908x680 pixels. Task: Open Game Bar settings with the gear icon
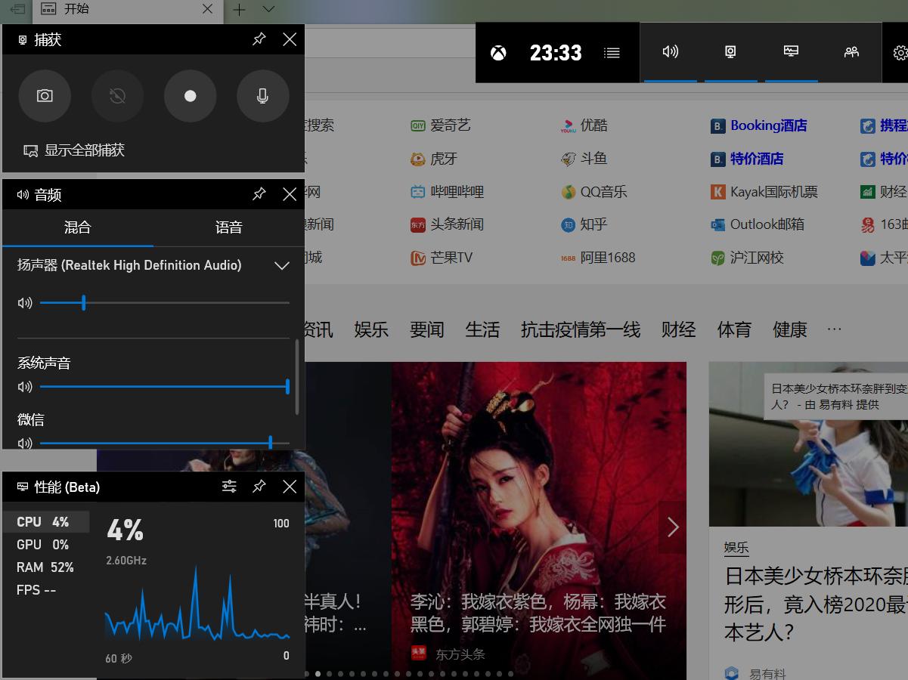pyautogui.click(x=899, y=53)
